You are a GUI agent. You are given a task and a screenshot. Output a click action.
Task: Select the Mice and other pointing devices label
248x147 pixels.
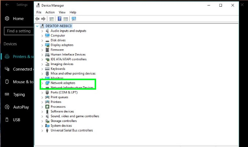point(73,73)
